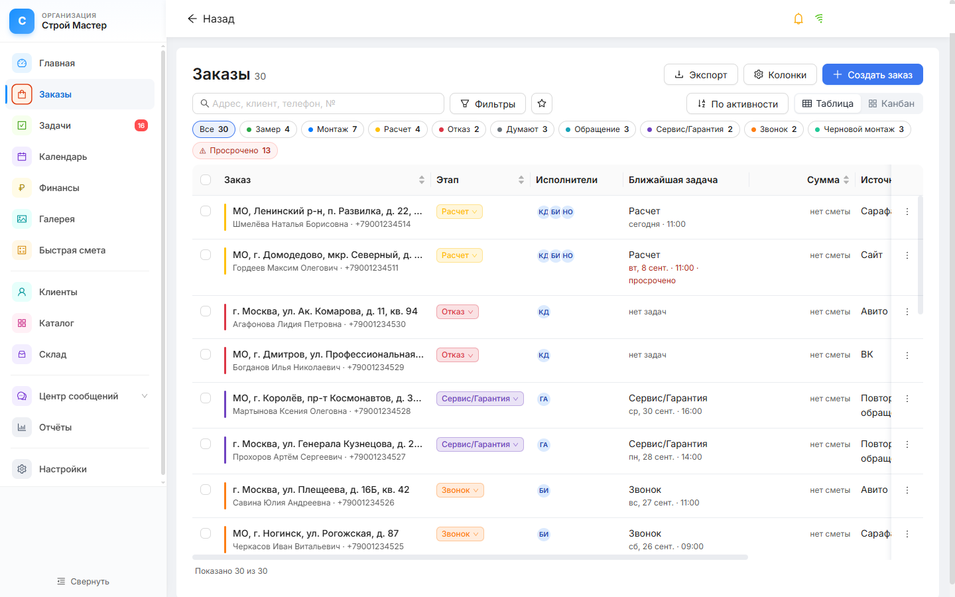Tick checkbox for Агафонова Лидия Петровна order
This screenshot has height=597, width=955.
[x=206, y=311]
